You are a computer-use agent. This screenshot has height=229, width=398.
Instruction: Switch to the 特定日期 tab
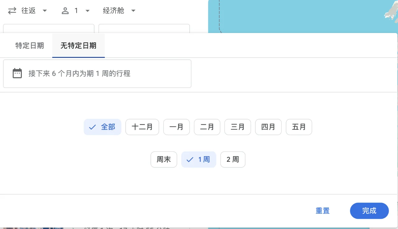30,45
